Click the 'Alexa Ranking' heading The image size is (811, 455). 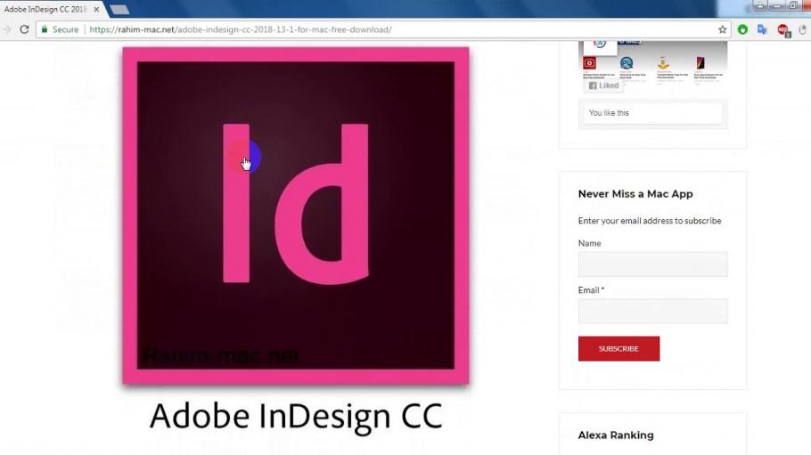coord(616,435)
